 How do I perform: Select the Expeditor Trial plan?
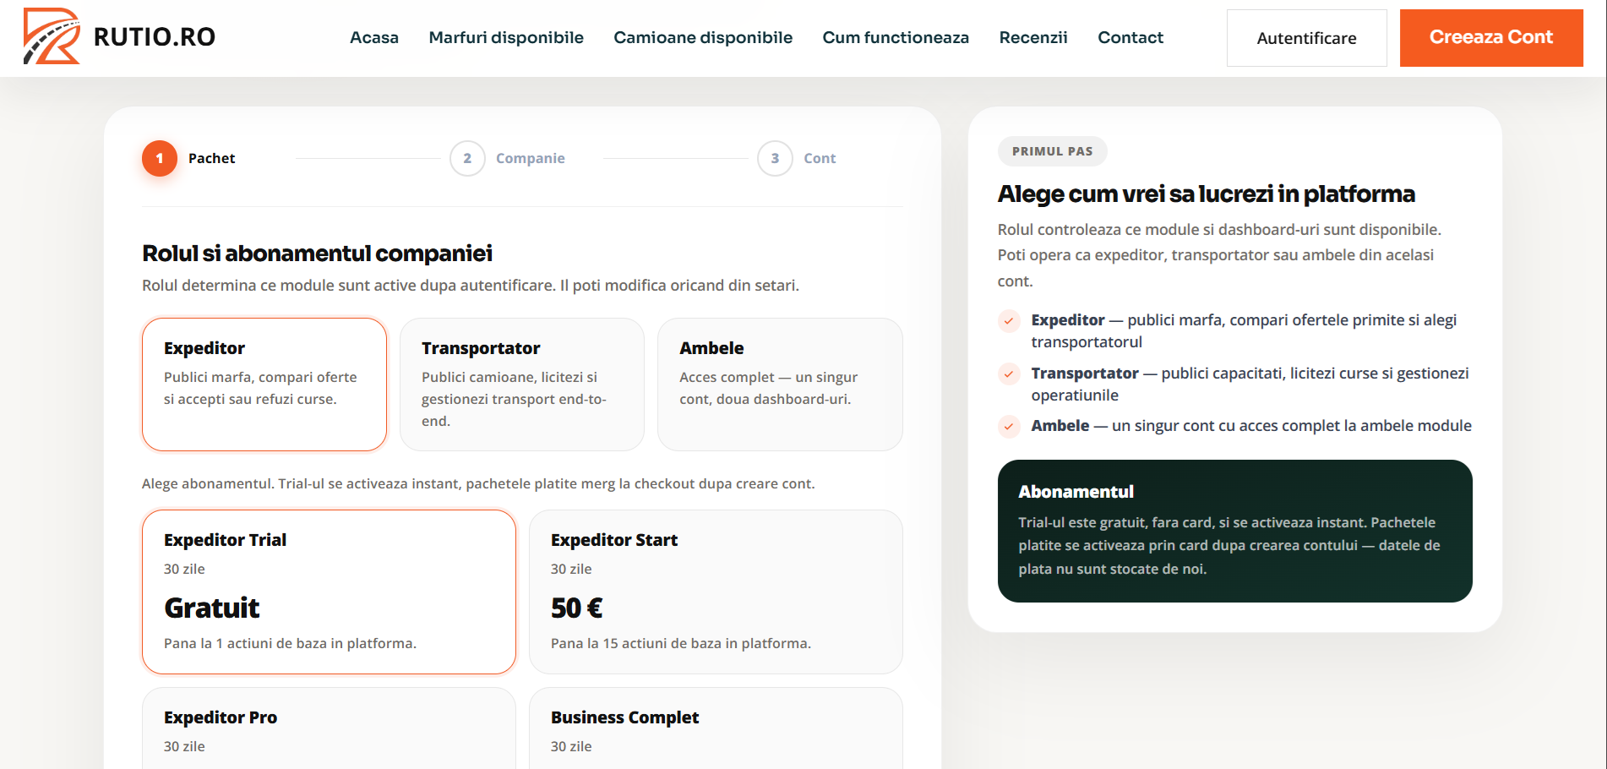coord(329,592)
